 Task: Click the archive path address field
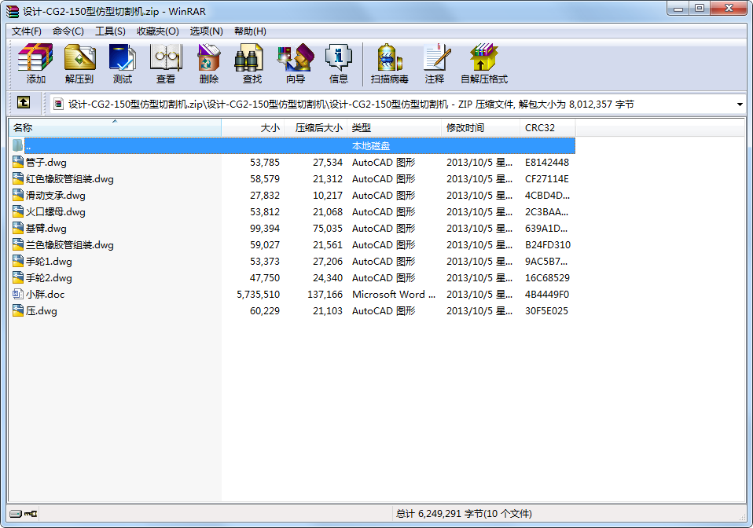pos(398,104)
